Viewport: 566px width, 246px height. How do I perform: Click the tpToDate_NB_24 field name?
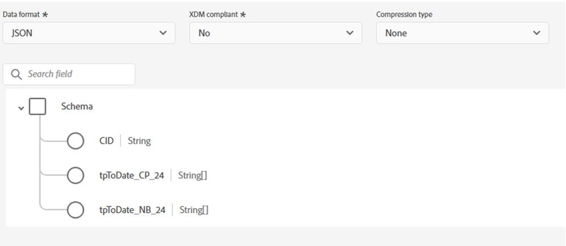coord(132,210)
